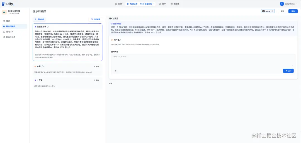Open the 插件 plugins tab
This screenshot has width=301, height=143.
162,4
